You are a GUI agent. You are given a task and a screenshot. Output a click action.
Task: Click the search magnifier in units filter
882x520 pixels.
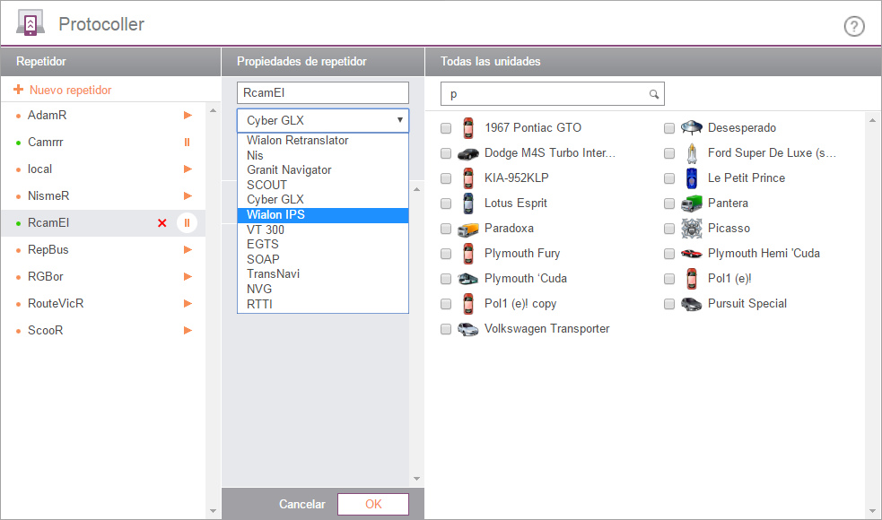tap(654, 94)
